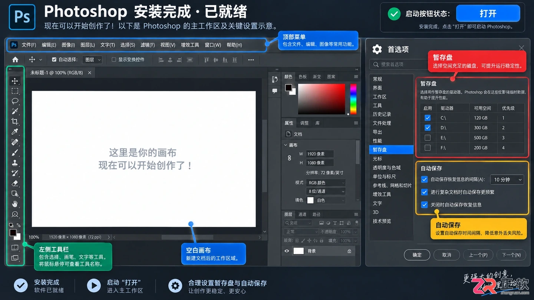Pick a color in the color field
Viewport: 534px width, 300px height.
coord(322,99)
